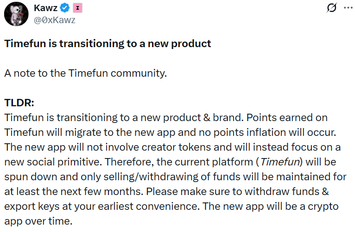Click the Grok icon beside the post
Screen dimensions: 355x232
[331, 8]
